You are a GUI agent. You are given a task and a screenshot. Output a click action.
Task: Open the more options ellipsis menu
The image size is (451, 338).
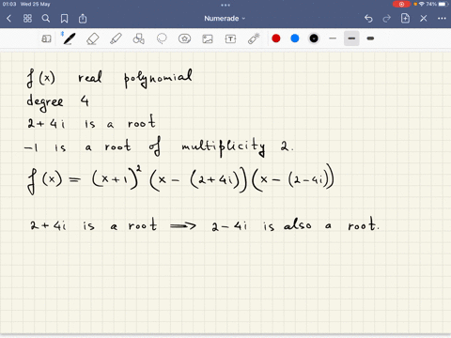pos(442,19)
